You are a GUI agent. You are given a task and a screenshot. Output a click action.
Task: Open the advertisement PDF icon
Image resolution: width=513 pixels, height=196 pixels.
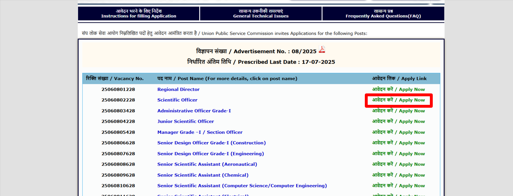tap(322, 50)
